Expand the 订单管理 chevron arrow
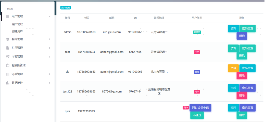The width and height of the screenshot is (265, 122). coord(49,74)
